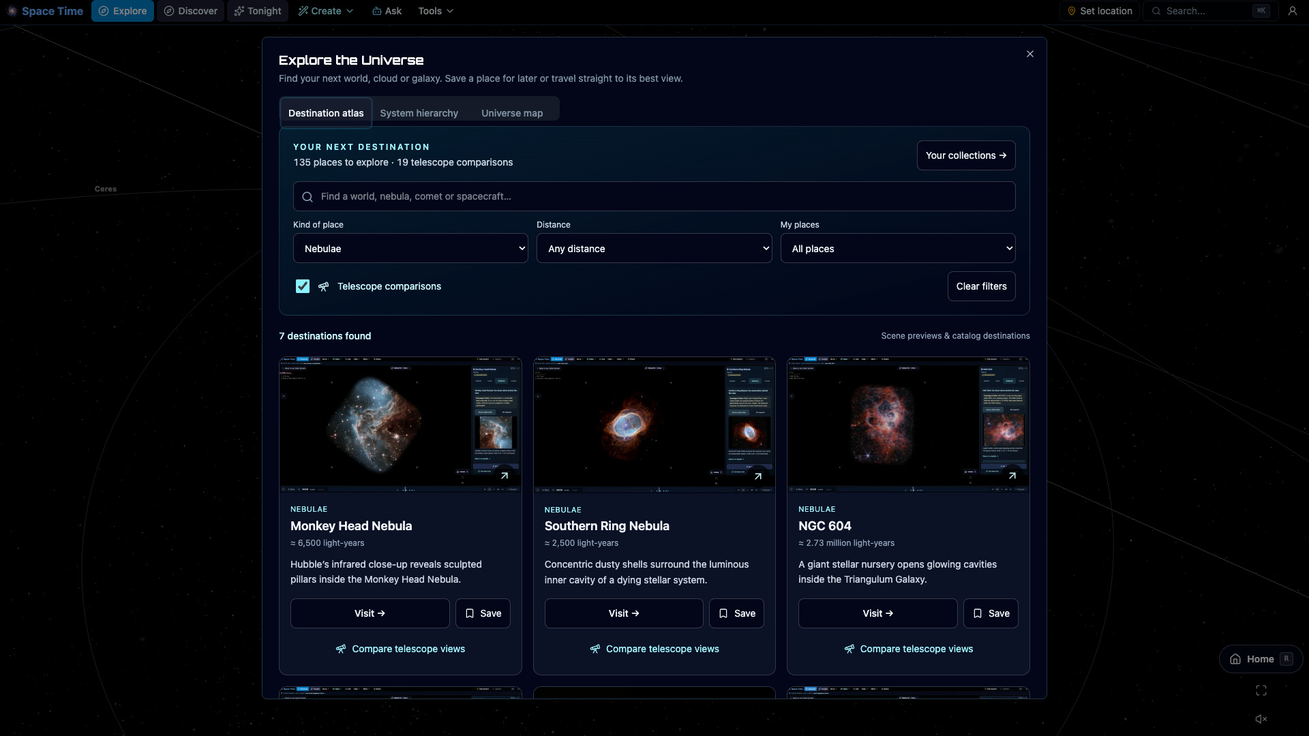
Task: Open the Discover section
Action: [x=191, y=11]
